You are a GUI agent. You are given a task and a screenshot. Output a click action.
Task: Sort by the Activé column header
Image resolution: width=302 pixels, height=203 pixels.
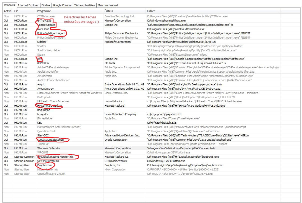(8, 11)
